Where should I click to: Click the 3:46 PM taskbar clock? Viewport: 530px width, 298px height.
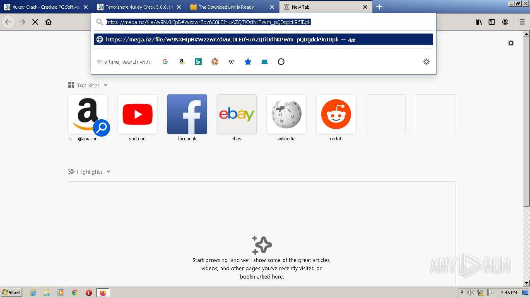point(508,293)
